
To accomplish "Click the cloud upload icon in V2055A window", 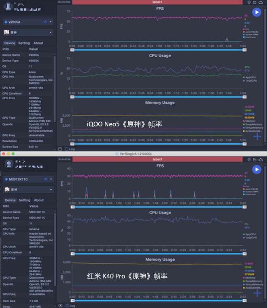I will click(261, 2).
